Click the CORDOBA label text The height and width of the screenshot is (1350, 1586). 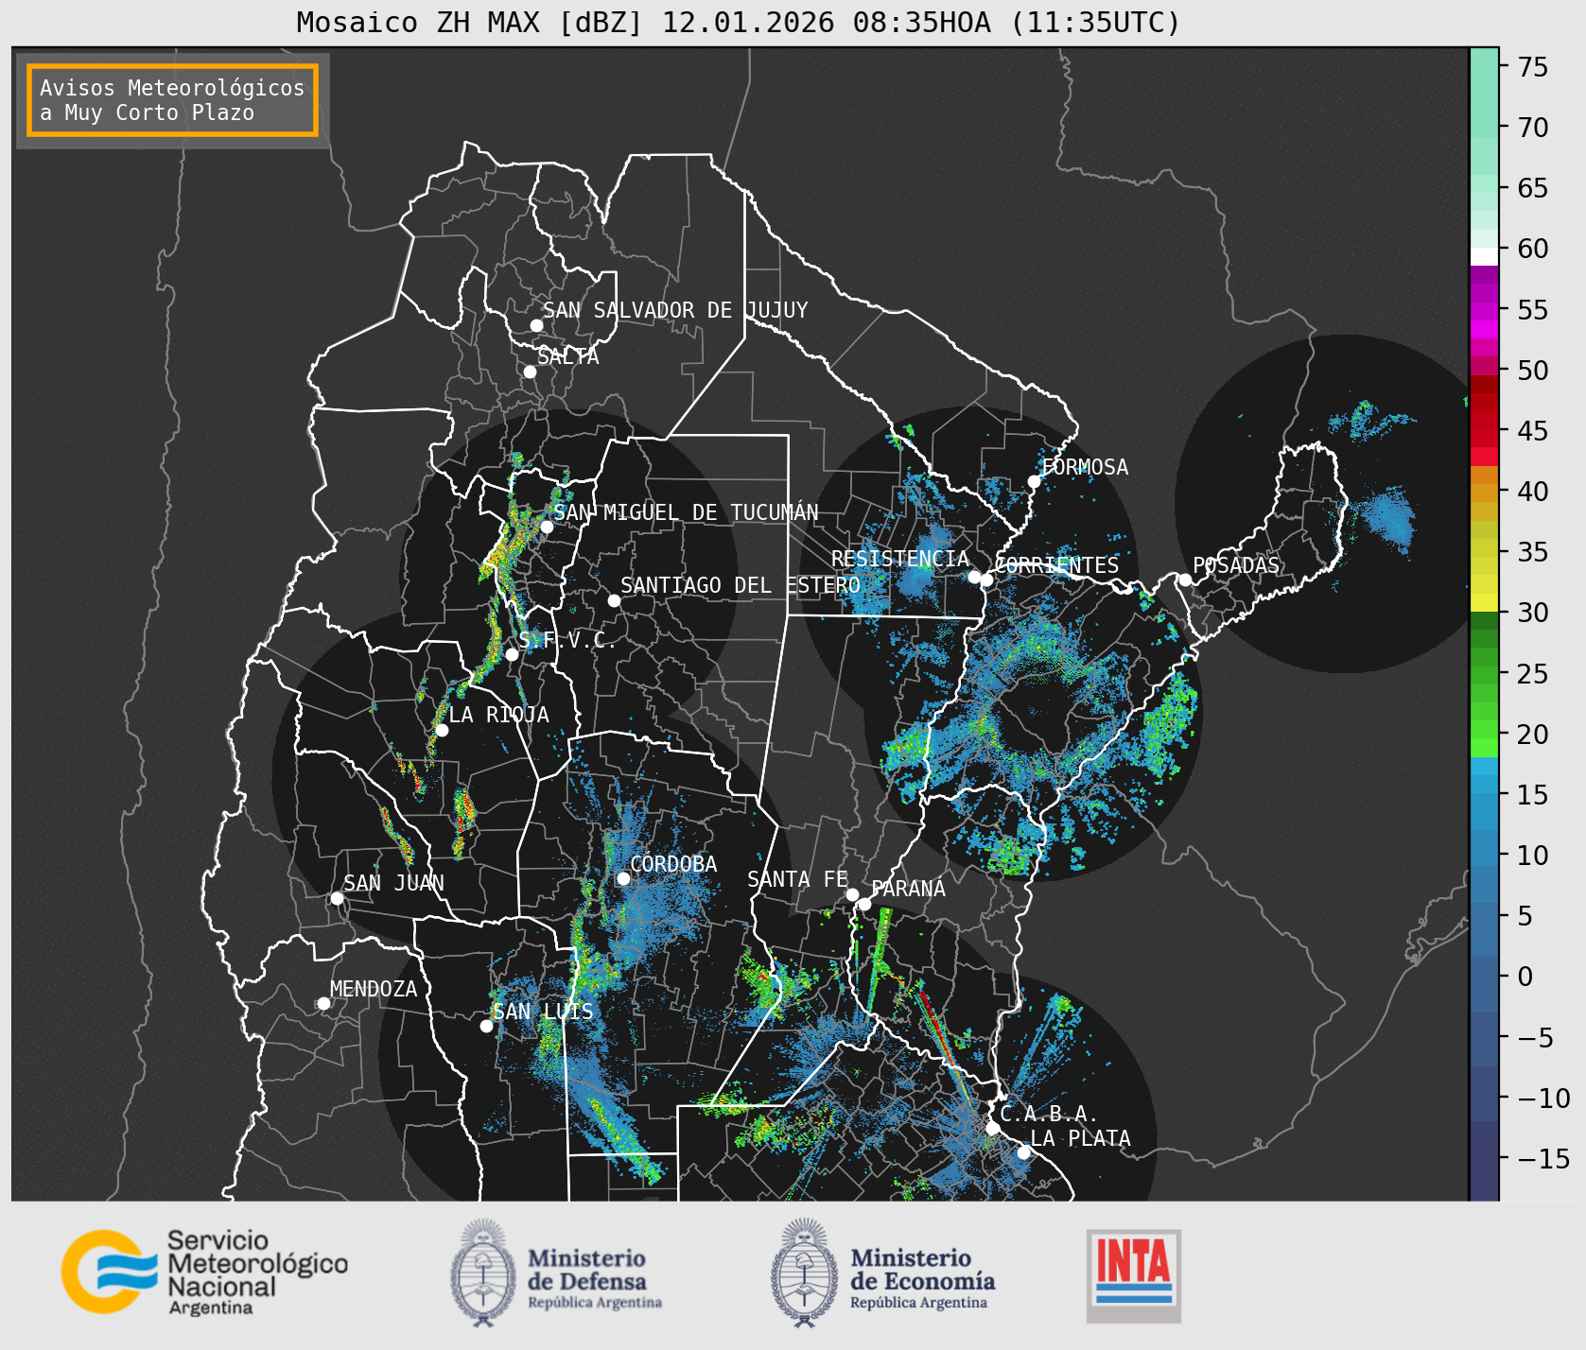click(673, 864)
